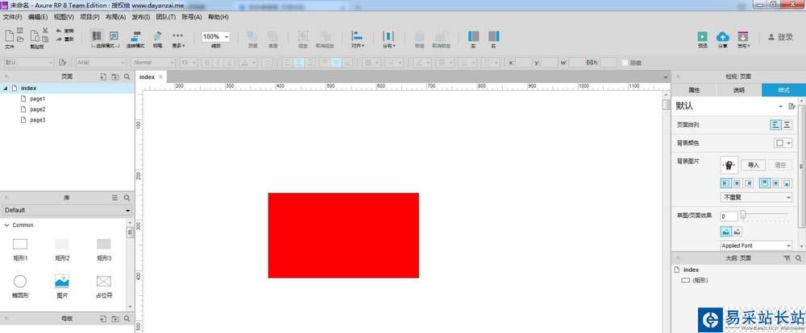806x333 pixels.
Task: Adjust the sketch effect slider handle
Action: tap(743, 215)
